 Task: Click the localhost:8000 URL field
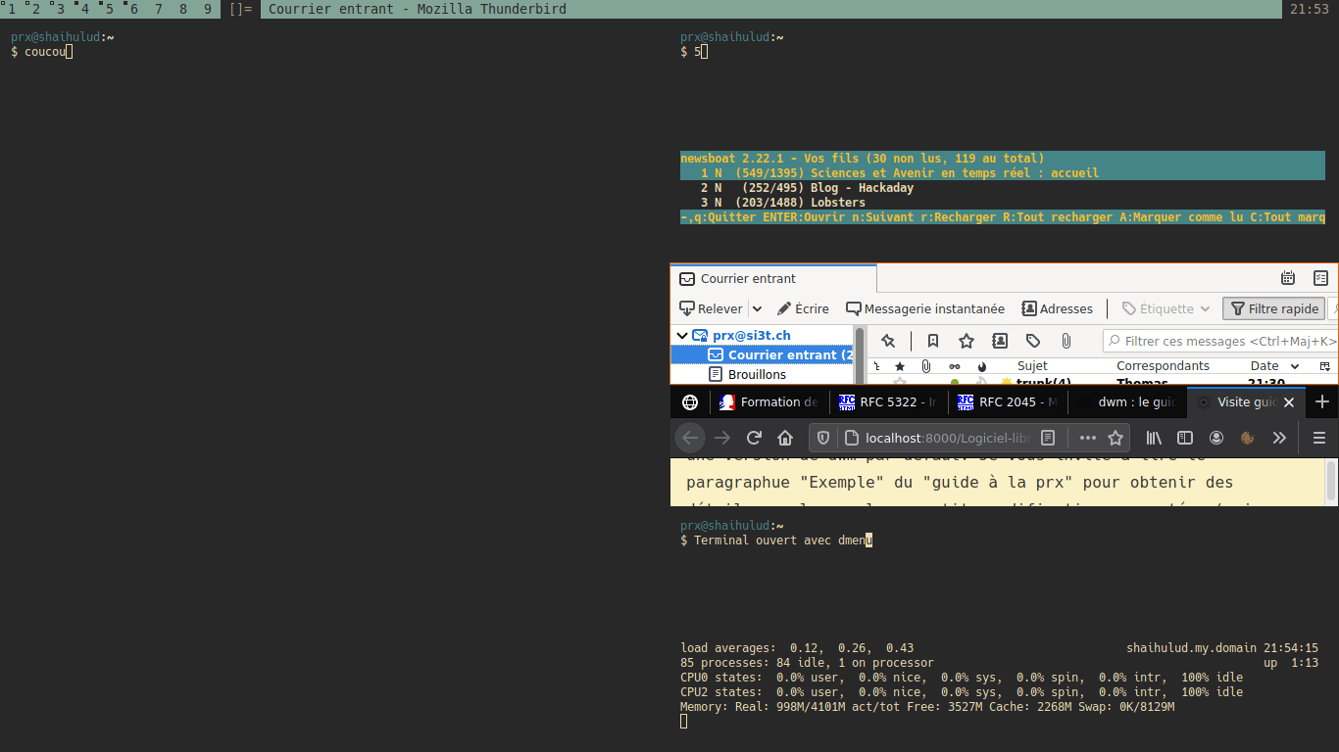947,438
